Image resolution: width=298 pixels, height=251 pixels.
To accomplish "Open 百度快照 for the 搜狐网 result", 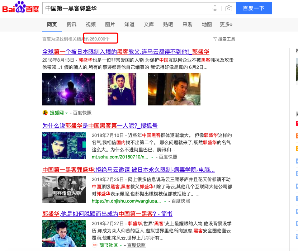I will click(x=82, y=113).
